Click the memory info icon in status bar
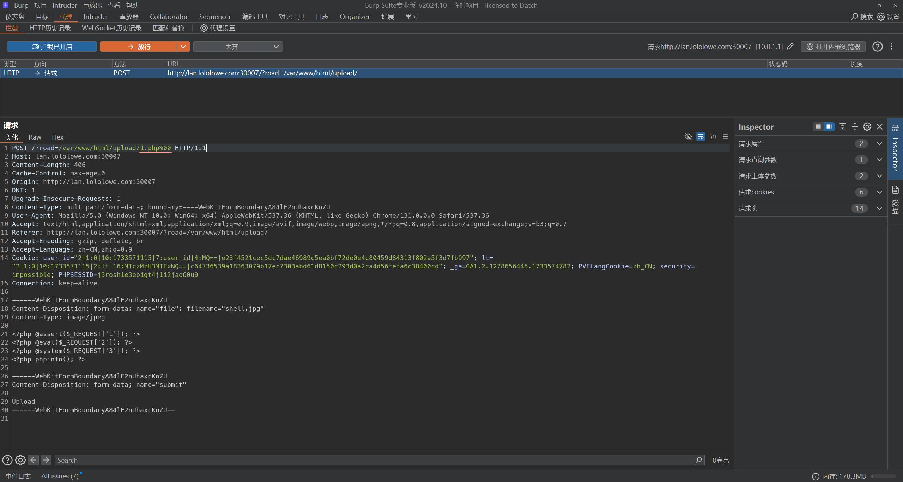The image size is (903, 482). (x=816, y=476)
